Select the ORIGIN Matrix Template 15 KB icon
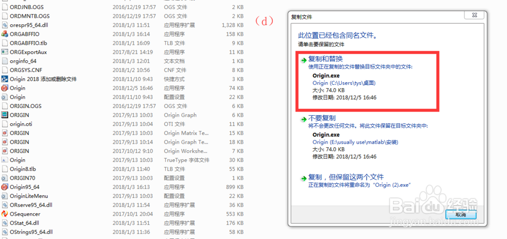This screenshot has width=507, height=239. (x=5, y=133)
